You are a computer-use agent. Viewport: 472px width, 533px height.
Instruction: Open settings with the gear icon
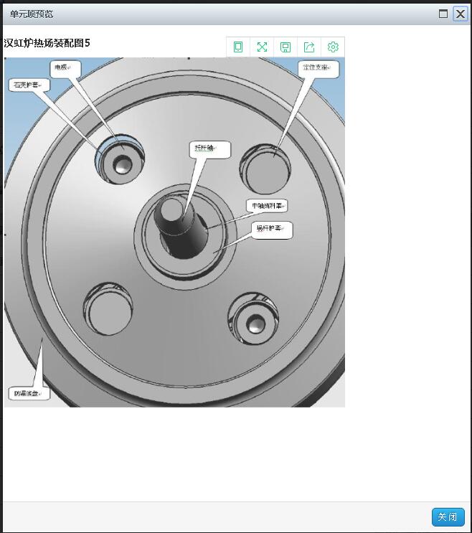pyautogui.click(x=333, y=47)
